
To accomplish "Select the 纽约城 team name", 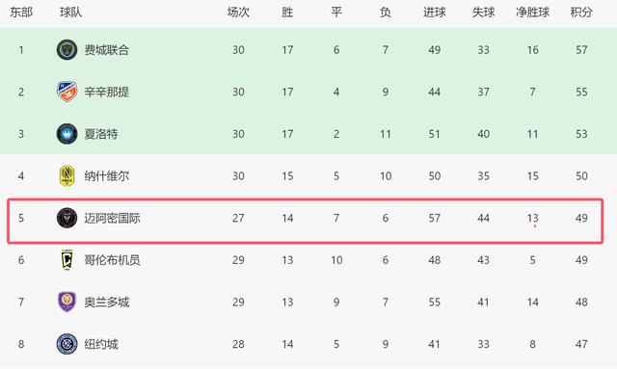I will coord(101,344).
